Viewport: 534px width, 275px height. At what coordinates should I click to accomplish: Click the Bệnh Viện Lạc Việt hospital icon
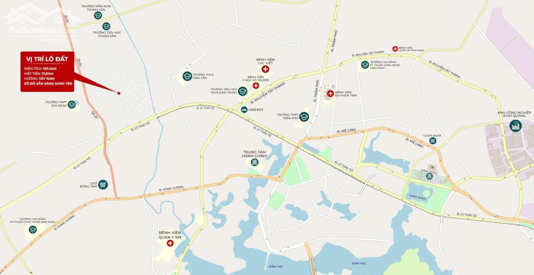[x=265, y=69]
